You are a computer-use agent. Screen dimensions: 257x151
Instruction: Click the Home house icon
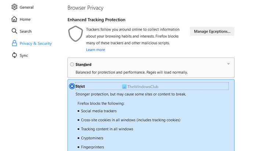14,19
